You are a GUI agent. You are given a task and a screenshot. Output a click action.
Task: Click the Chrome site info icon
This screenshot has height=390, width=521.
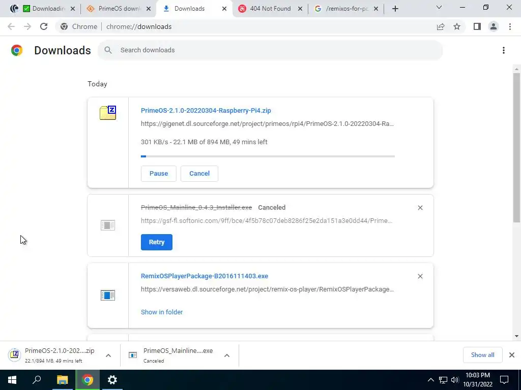point(64,26)
